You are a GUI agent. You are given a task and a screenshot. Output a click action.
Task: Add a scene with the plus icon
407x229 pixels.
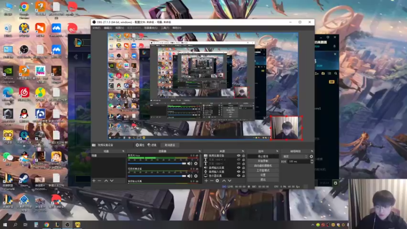click(94, 181)
